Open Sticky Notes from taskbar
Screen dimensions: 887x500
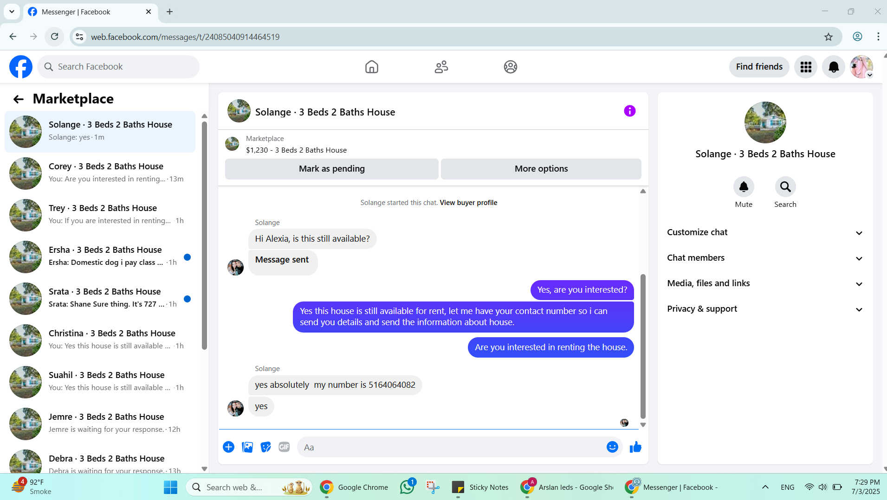click(480, 487)
